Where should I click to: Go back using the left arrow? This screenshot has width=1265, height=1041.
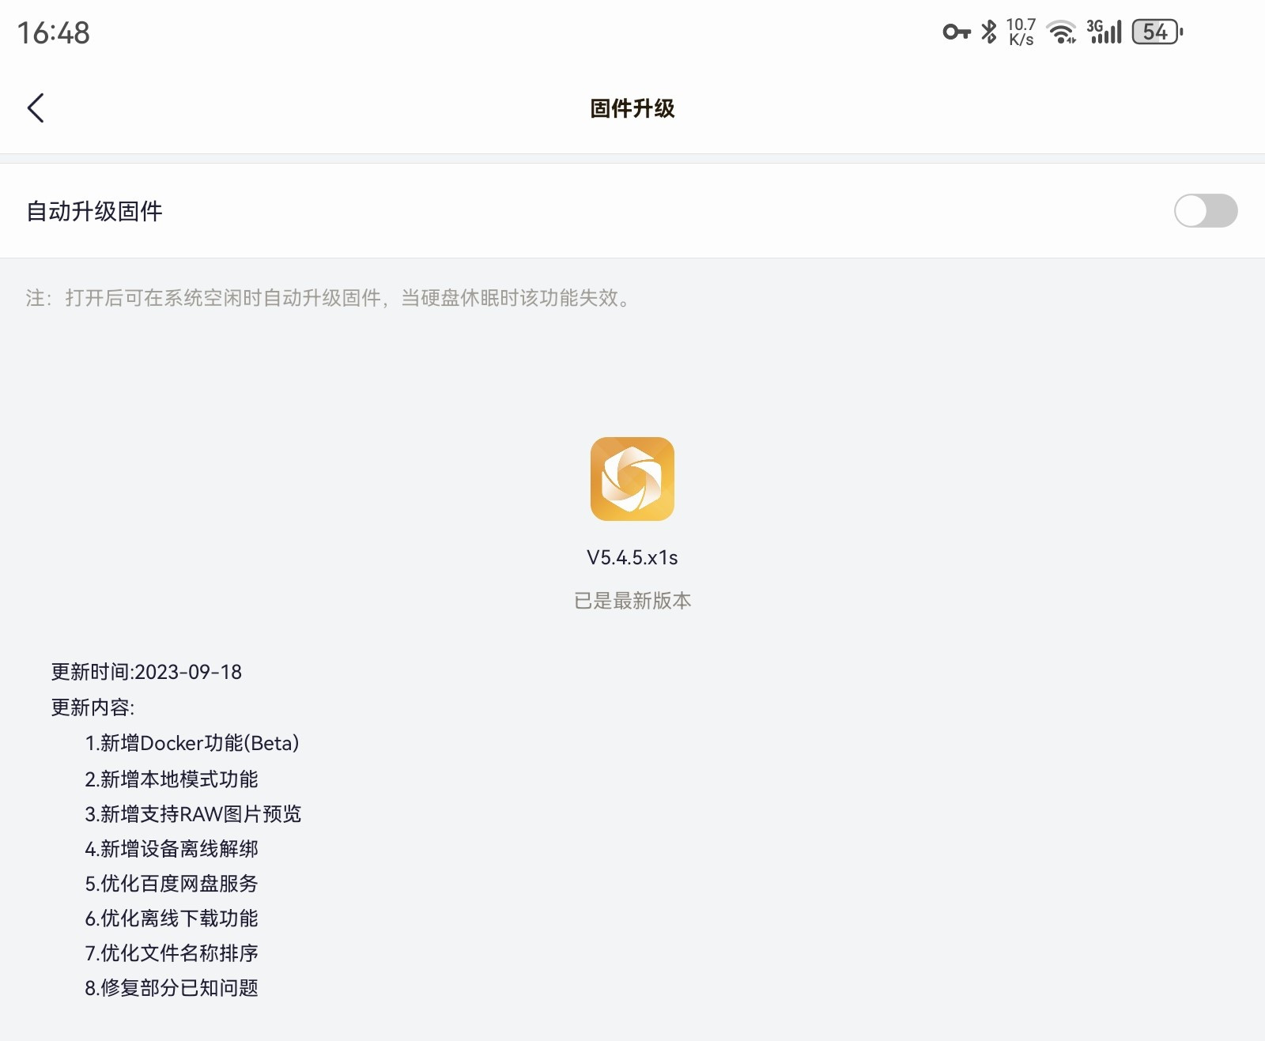36,108
